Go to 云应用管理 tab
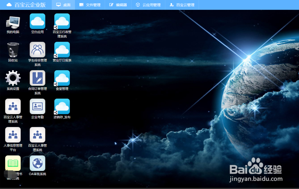 (x=148, y=5)
